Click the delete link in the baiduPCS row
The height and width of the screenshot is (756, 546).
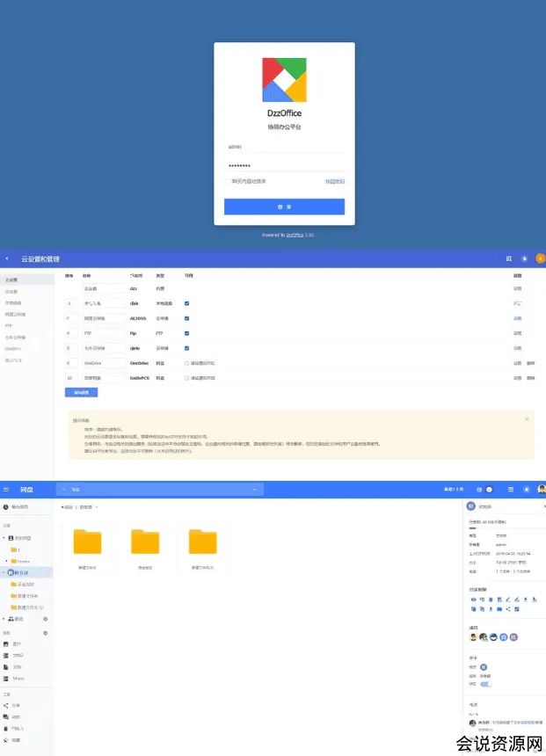click(530, 379)
